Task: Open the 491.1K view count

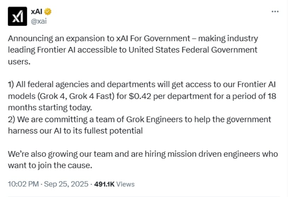Action: pyautogui.click(x=104, y=184)
